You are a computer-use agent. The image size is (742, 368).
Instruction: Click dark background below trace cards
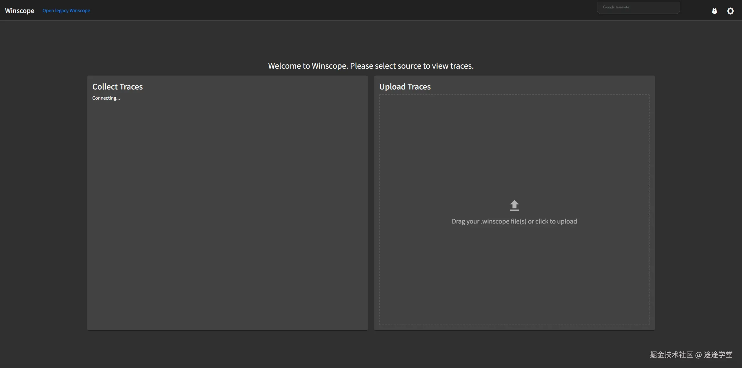tap(371, 349)
